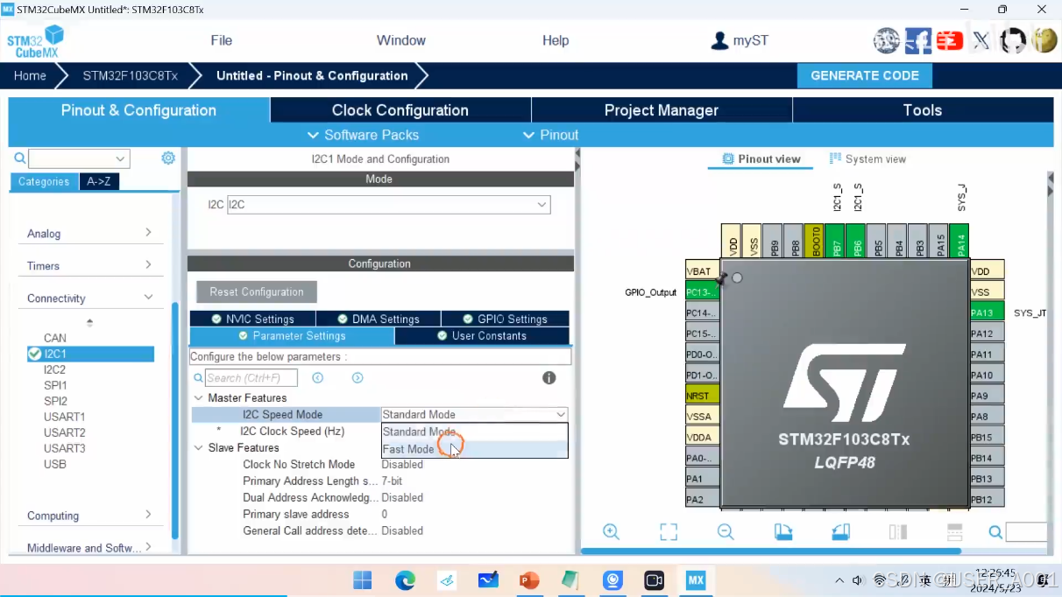Open the Help menu
This screenshot has width=1062, height=597.
pos(556,40)
